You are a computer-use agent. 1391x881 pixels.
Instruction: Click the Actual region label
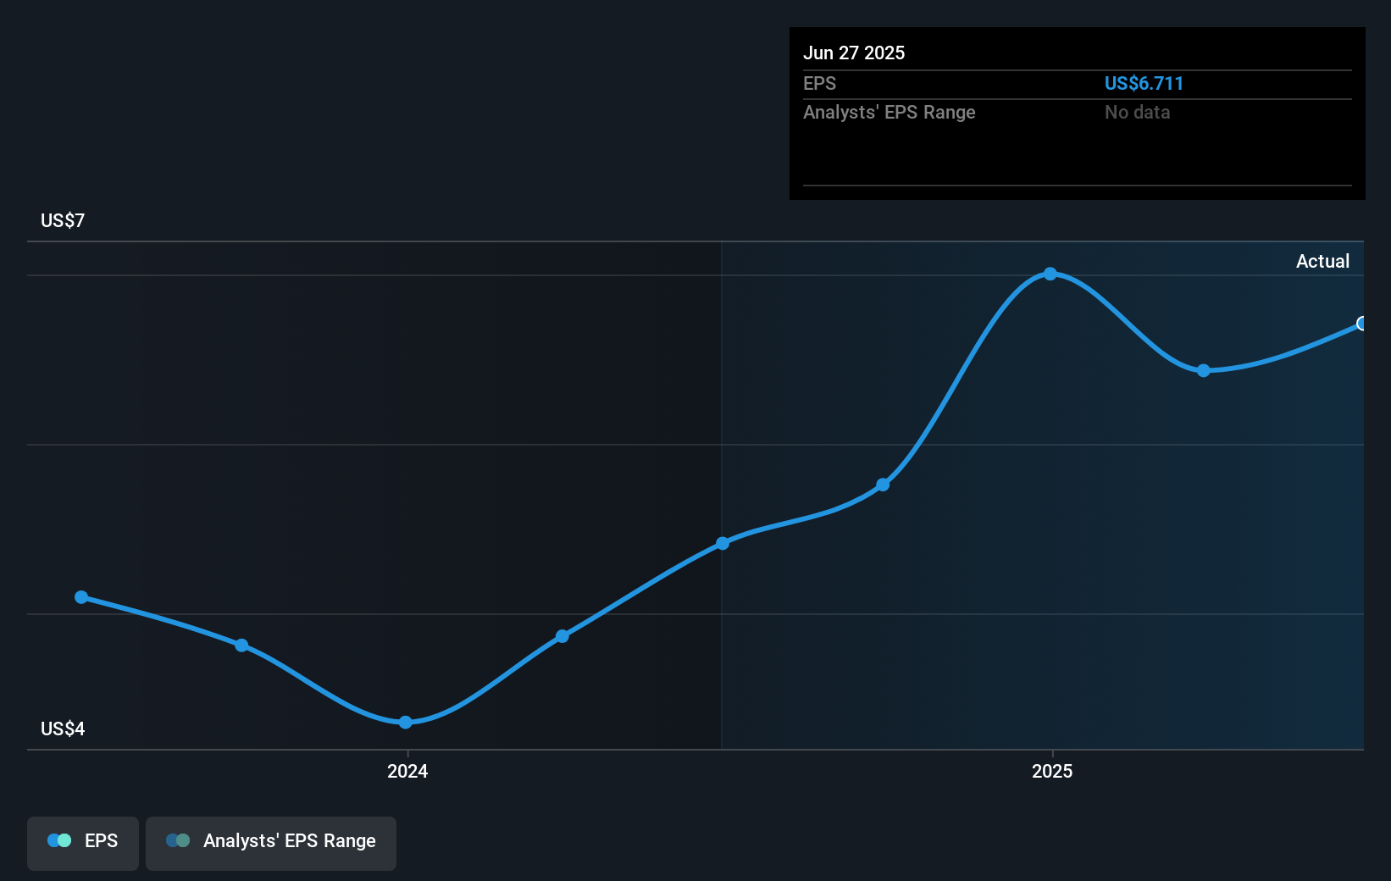[1322, 261]
